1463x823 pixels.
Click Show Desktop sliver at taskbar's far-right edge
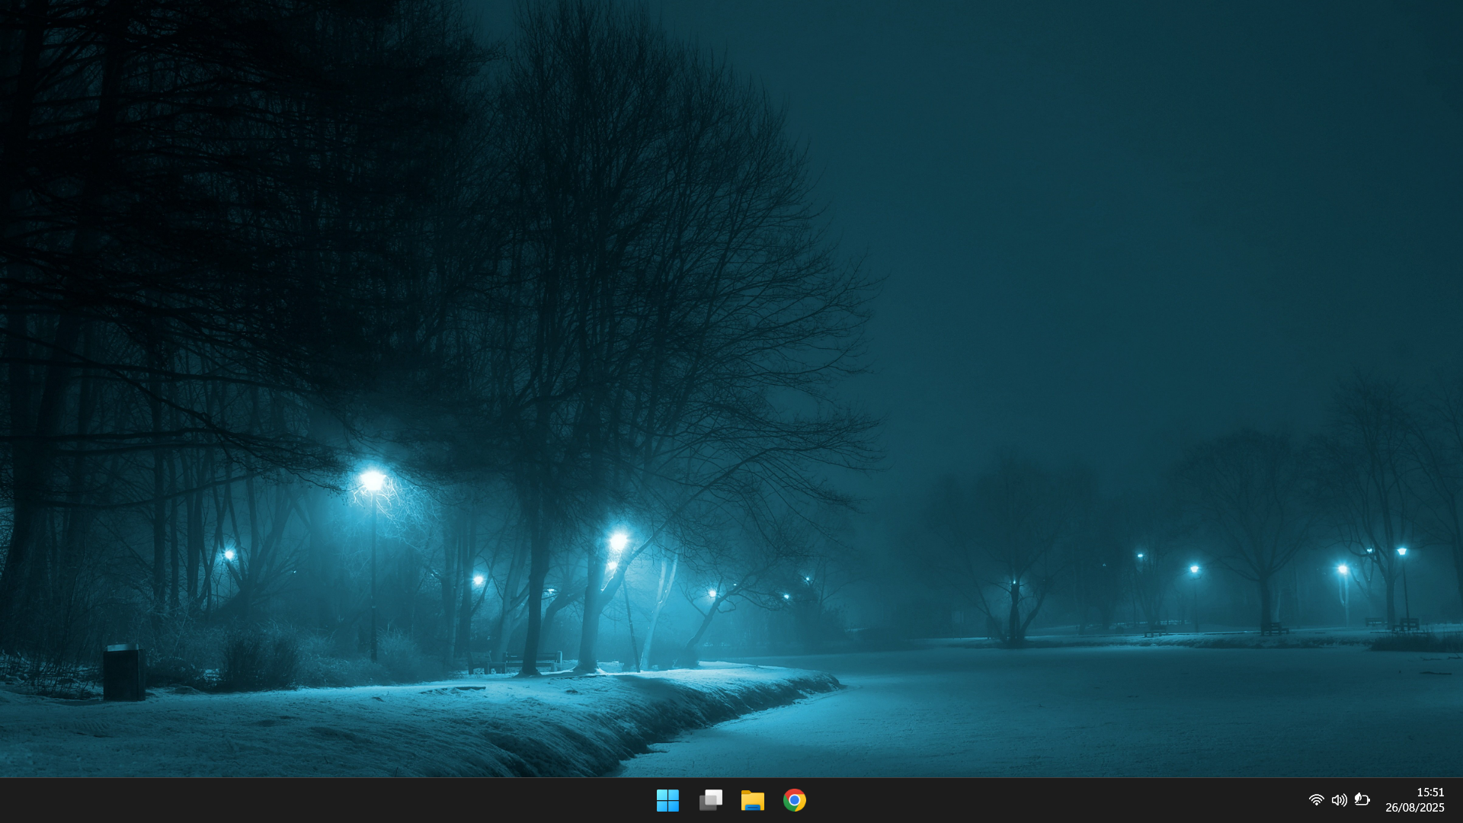point(1460,800)
